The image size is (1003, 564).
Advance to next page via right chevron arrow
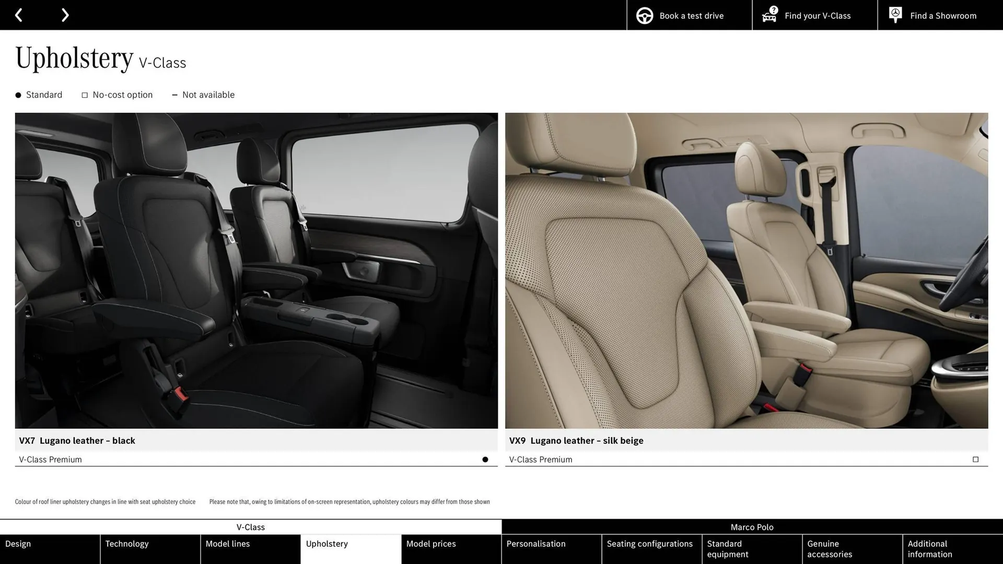[65, 15]
